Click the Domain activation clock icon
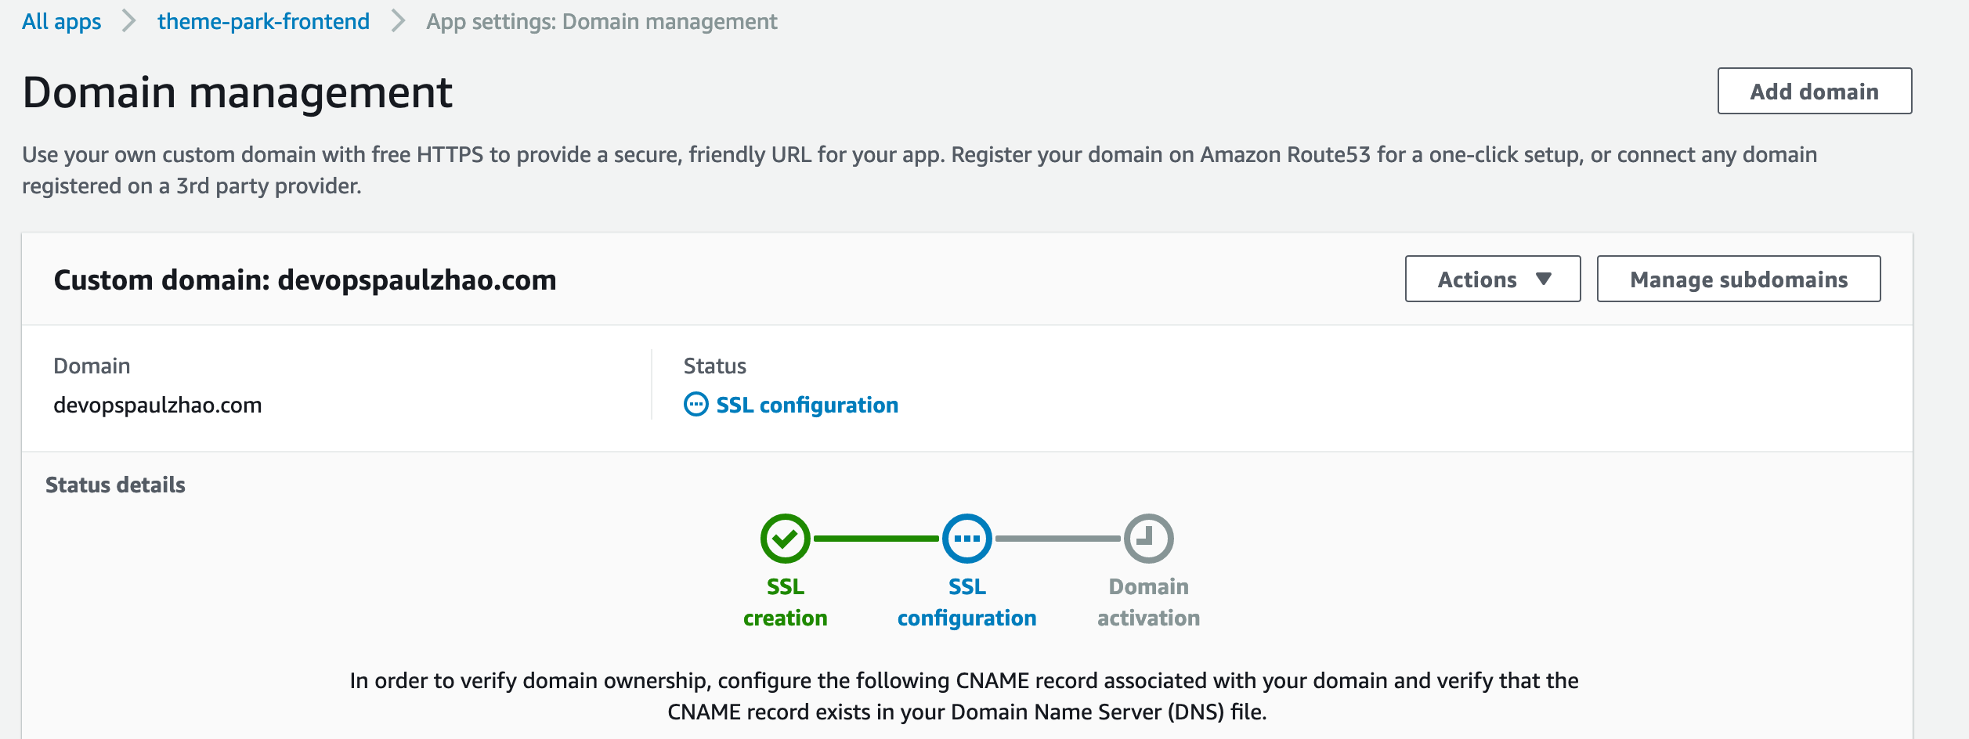The image size is (1969, 739). (x=1147, y=538)
